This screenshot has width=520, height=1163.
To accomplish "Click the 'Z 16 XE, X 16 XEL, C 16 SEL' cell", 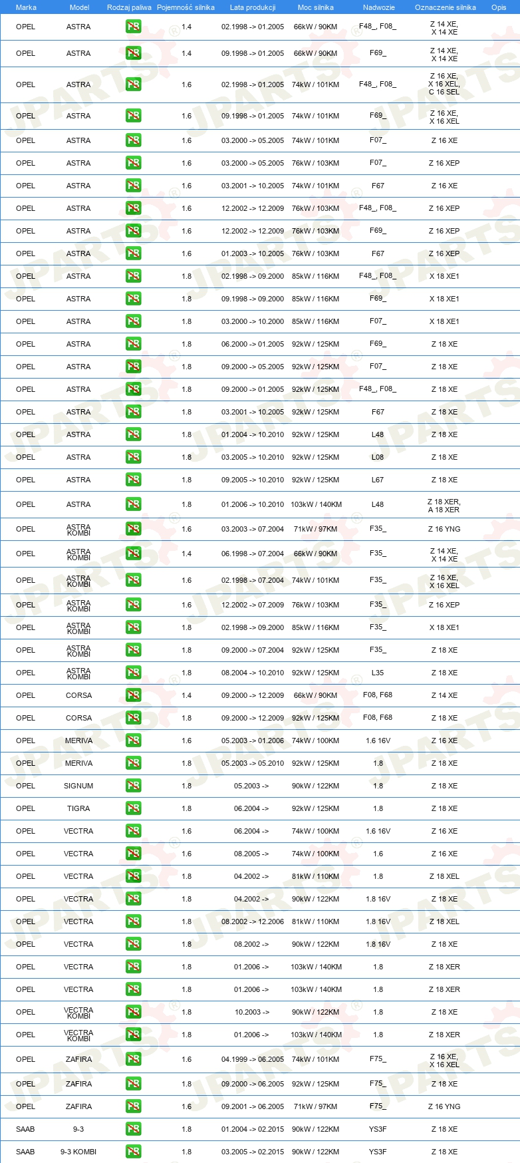I will [444, 84].
